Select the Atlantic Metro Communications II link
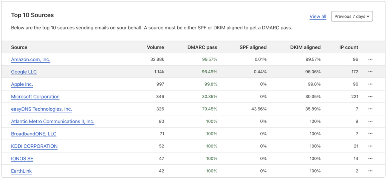Image resolution: width=387 pixels, height=179 pixels. coord(53,121)
